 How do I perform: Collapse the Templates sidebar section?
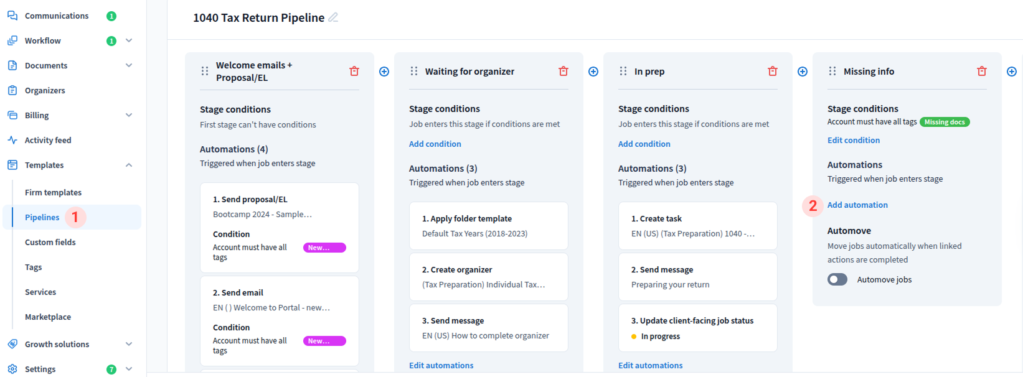pyautogui.click(x=129, y=165)
